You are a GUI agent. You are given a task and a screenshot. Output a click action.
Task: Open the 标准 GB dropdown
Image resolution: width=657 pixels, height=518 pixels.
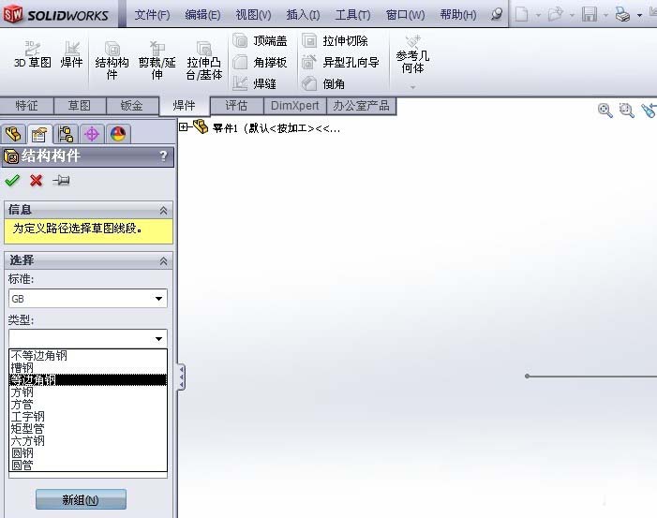click(x=88, y=299)
